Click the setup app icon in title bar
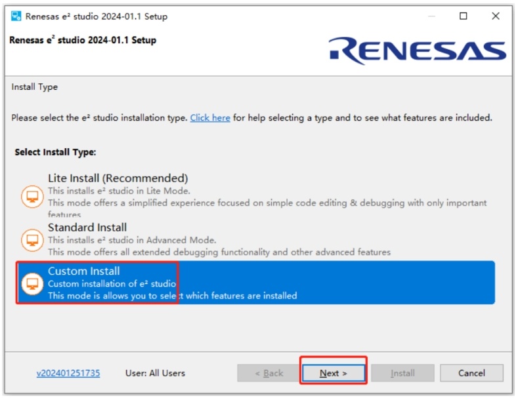The image size is (518, 398). coord(16,16)
